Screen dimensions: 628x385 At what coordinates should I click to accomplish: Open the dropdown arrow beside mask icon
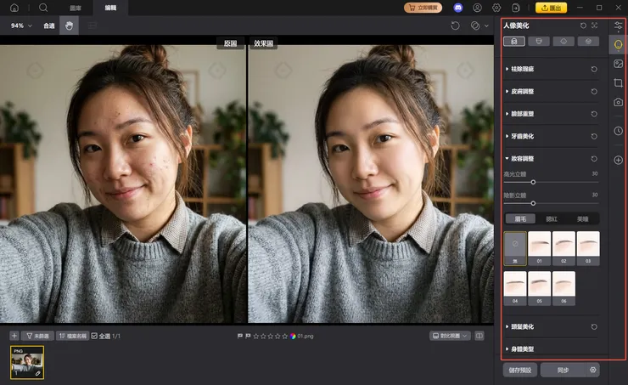click(486, 25)
